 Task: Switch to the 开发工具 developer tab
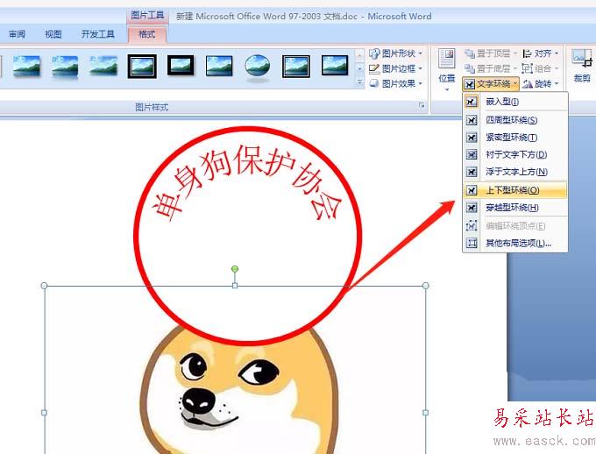coord(97,34)
